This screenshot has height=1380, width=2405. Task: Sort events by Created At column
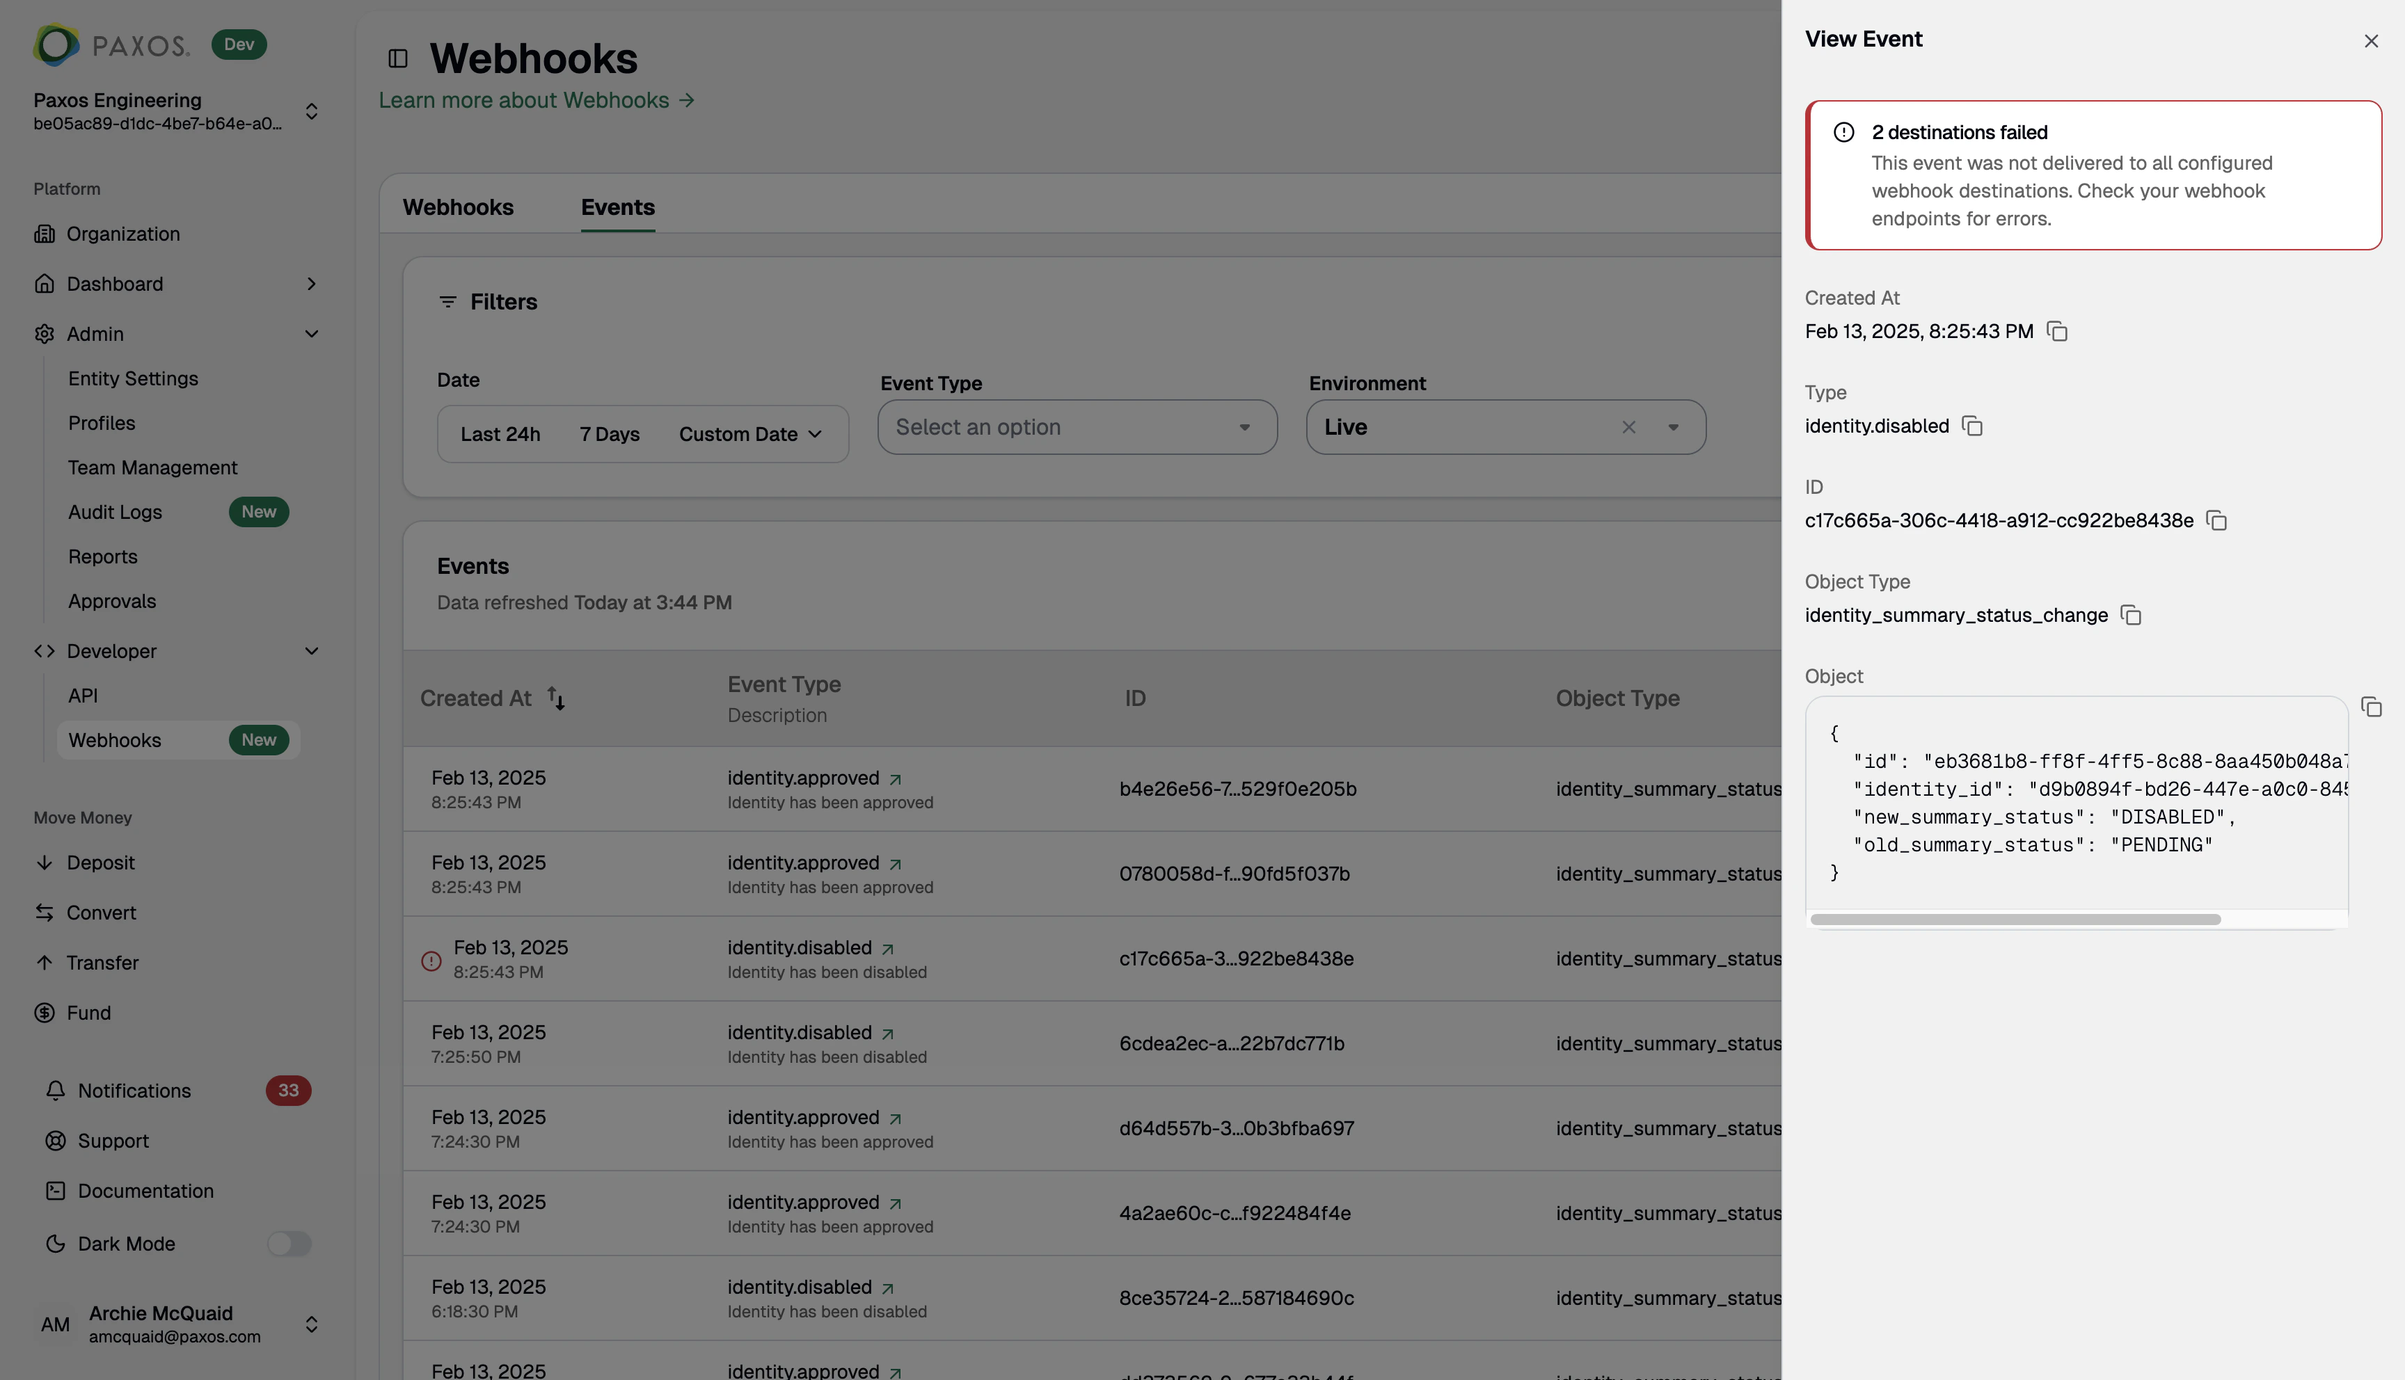tap(555, 698)
